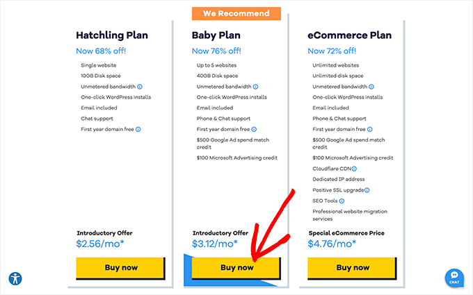Click the We Recommend badge
Screen dimensions: 473x295
pos(236,13)
